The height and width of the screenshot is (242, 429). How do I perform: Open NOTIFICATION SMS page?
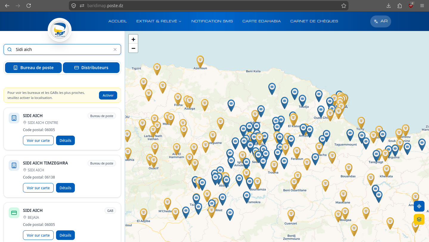click(212, 21)
